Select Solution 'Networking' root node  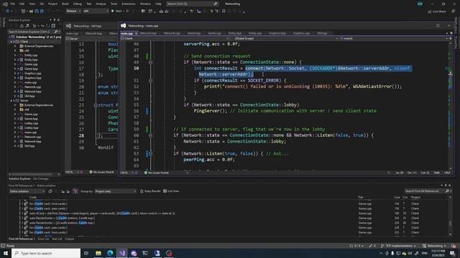tap(38, 37)
